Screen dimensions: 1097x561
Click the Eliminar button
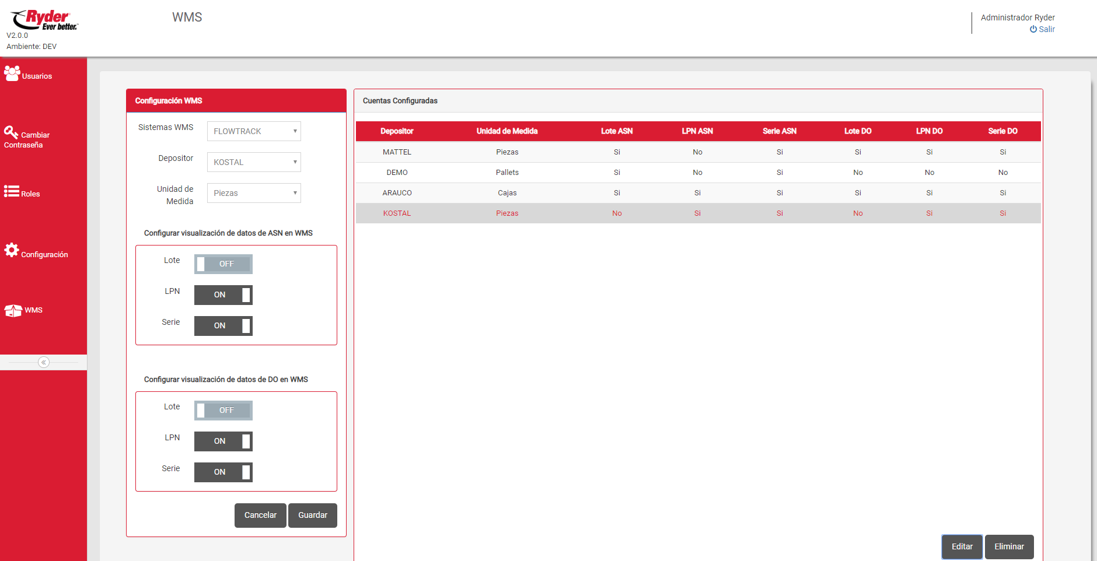[1009, 546]
